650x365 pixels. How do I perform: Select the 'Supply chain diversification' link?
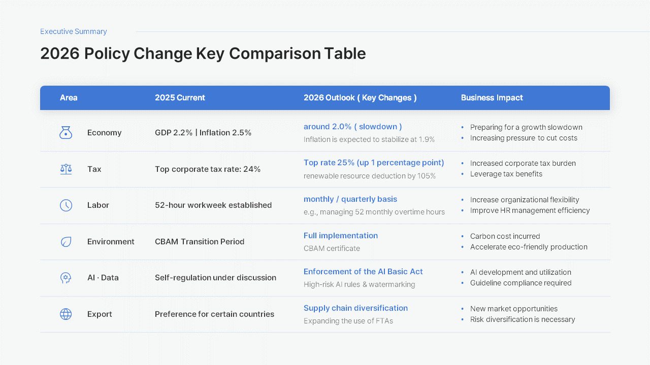tap(355, 308)
